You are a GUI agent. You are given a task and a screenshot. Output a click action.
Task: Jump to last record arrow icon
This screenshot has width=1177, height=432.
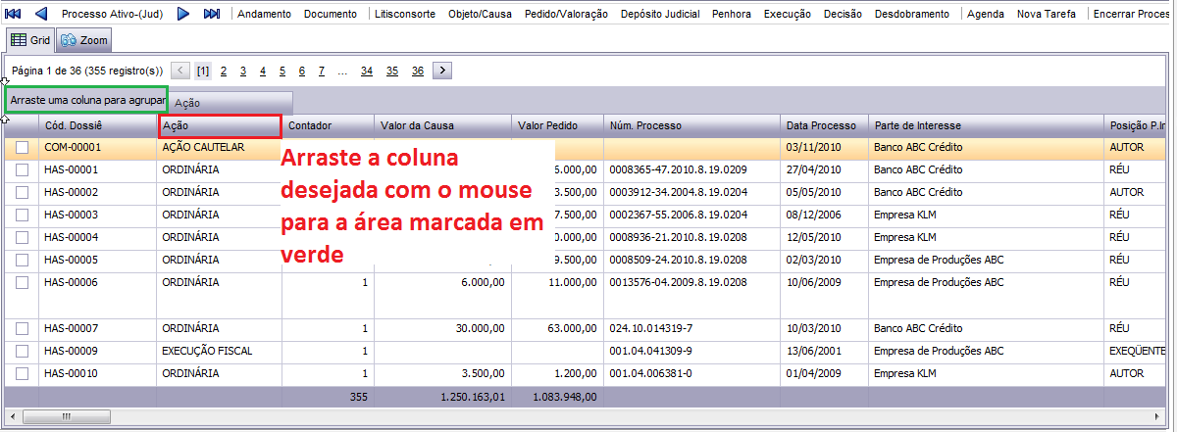click(x=211, y=15)
